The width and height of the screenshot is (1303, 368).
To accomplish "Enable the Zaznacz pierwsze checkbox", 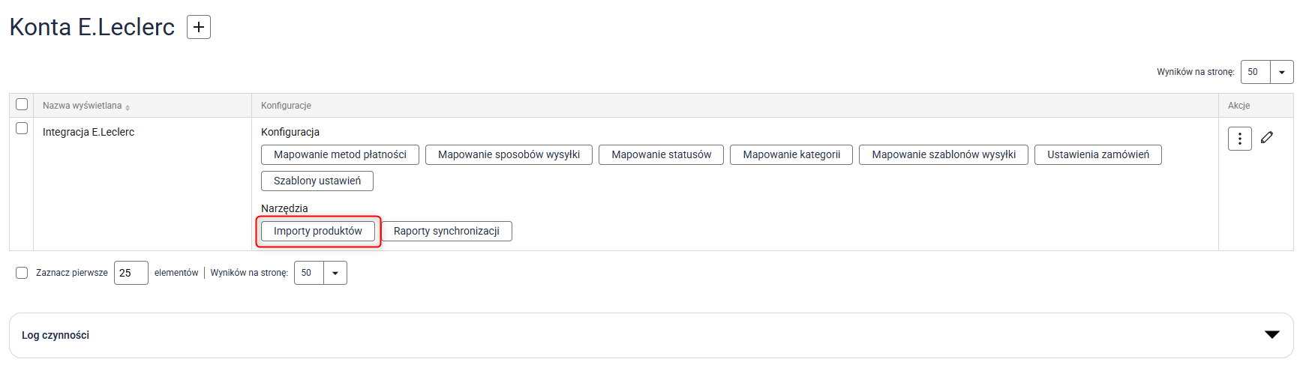I will (22, 273).
